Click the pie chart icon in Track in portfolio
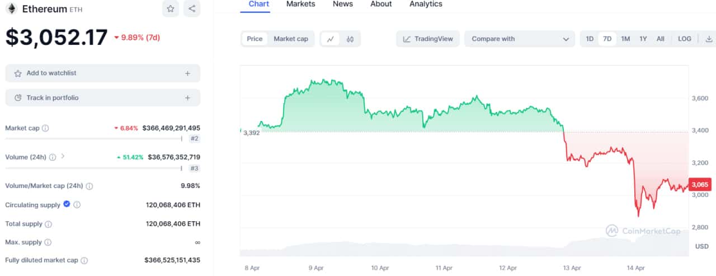This screenshot has width=716, height=276. tap(18, 98)
